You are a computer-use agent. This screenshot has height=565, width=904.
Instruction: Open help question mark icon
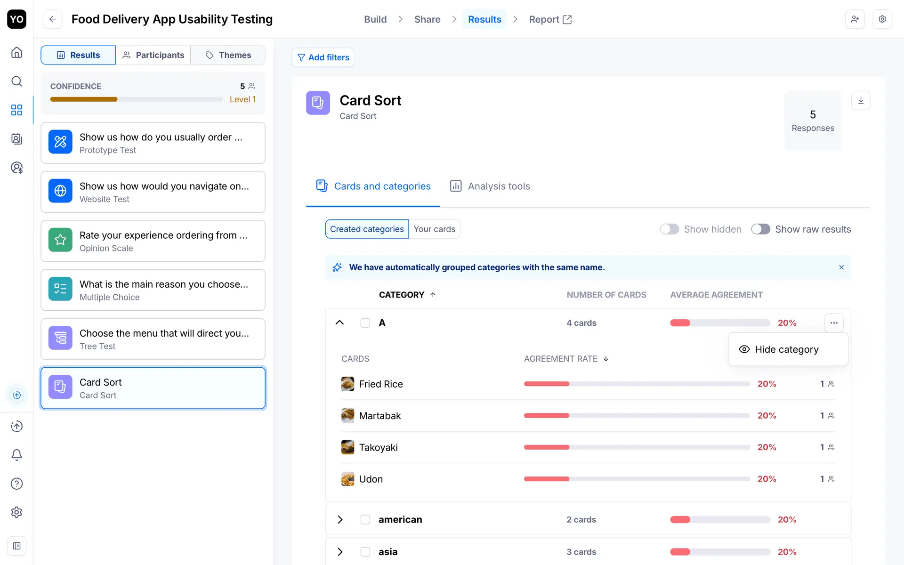tap(16, 484)
